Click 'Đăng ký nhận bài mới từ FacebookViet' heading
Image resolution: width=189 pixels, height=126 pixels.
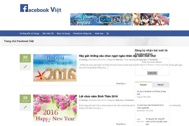tap(151, 52)
